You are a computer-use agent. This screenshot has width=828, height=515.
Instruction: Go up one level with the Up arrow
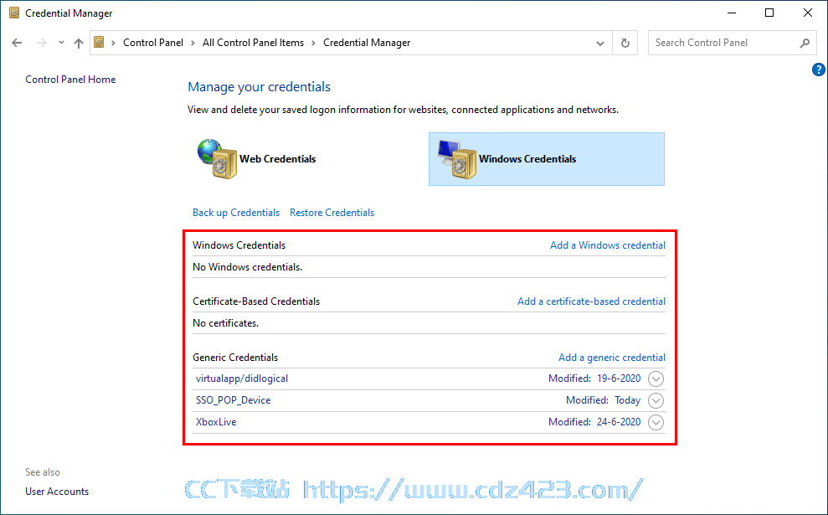tap(79, 43)
